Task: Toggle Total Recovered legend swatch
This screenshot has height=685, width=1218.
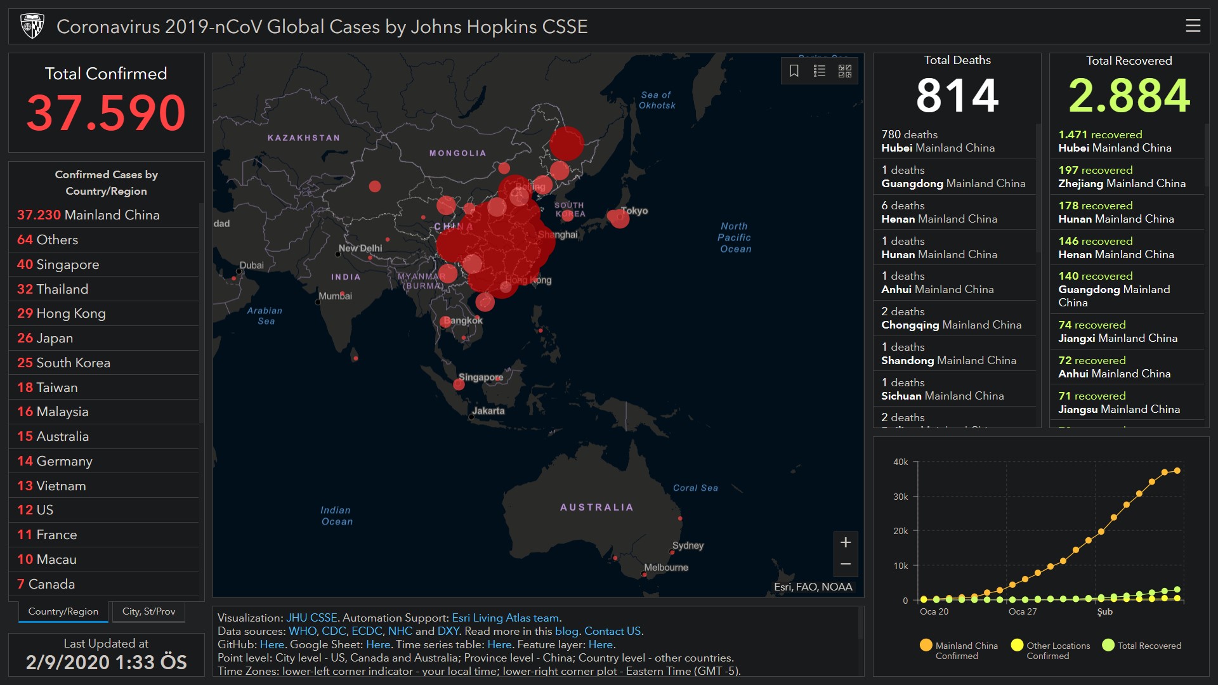Action: (x=1108, y=645)
